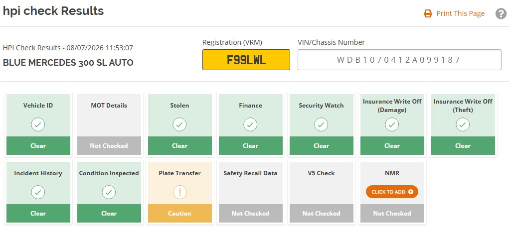Click the Print This Page link
This screenshot has width=513, height=235.
coord(460,14)
